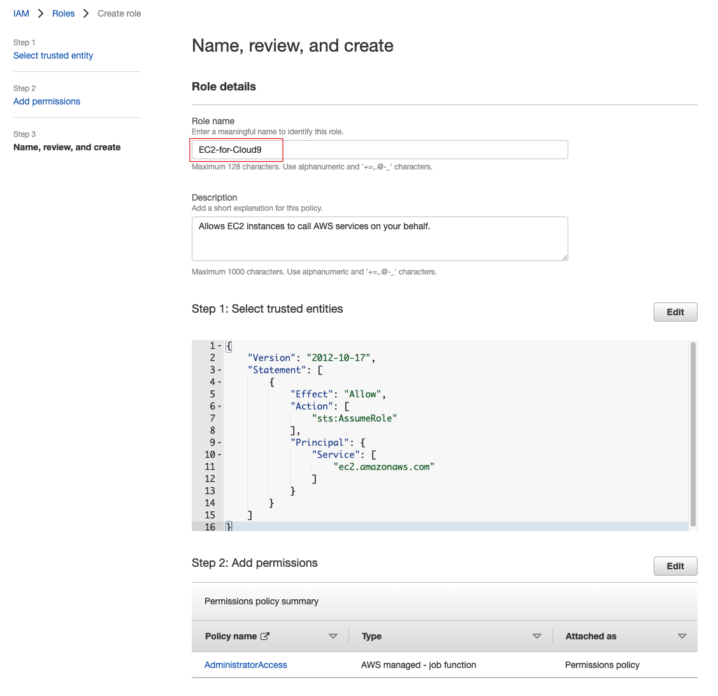
Task: Sort by Policy name column arrow
Action: (333, 636)
